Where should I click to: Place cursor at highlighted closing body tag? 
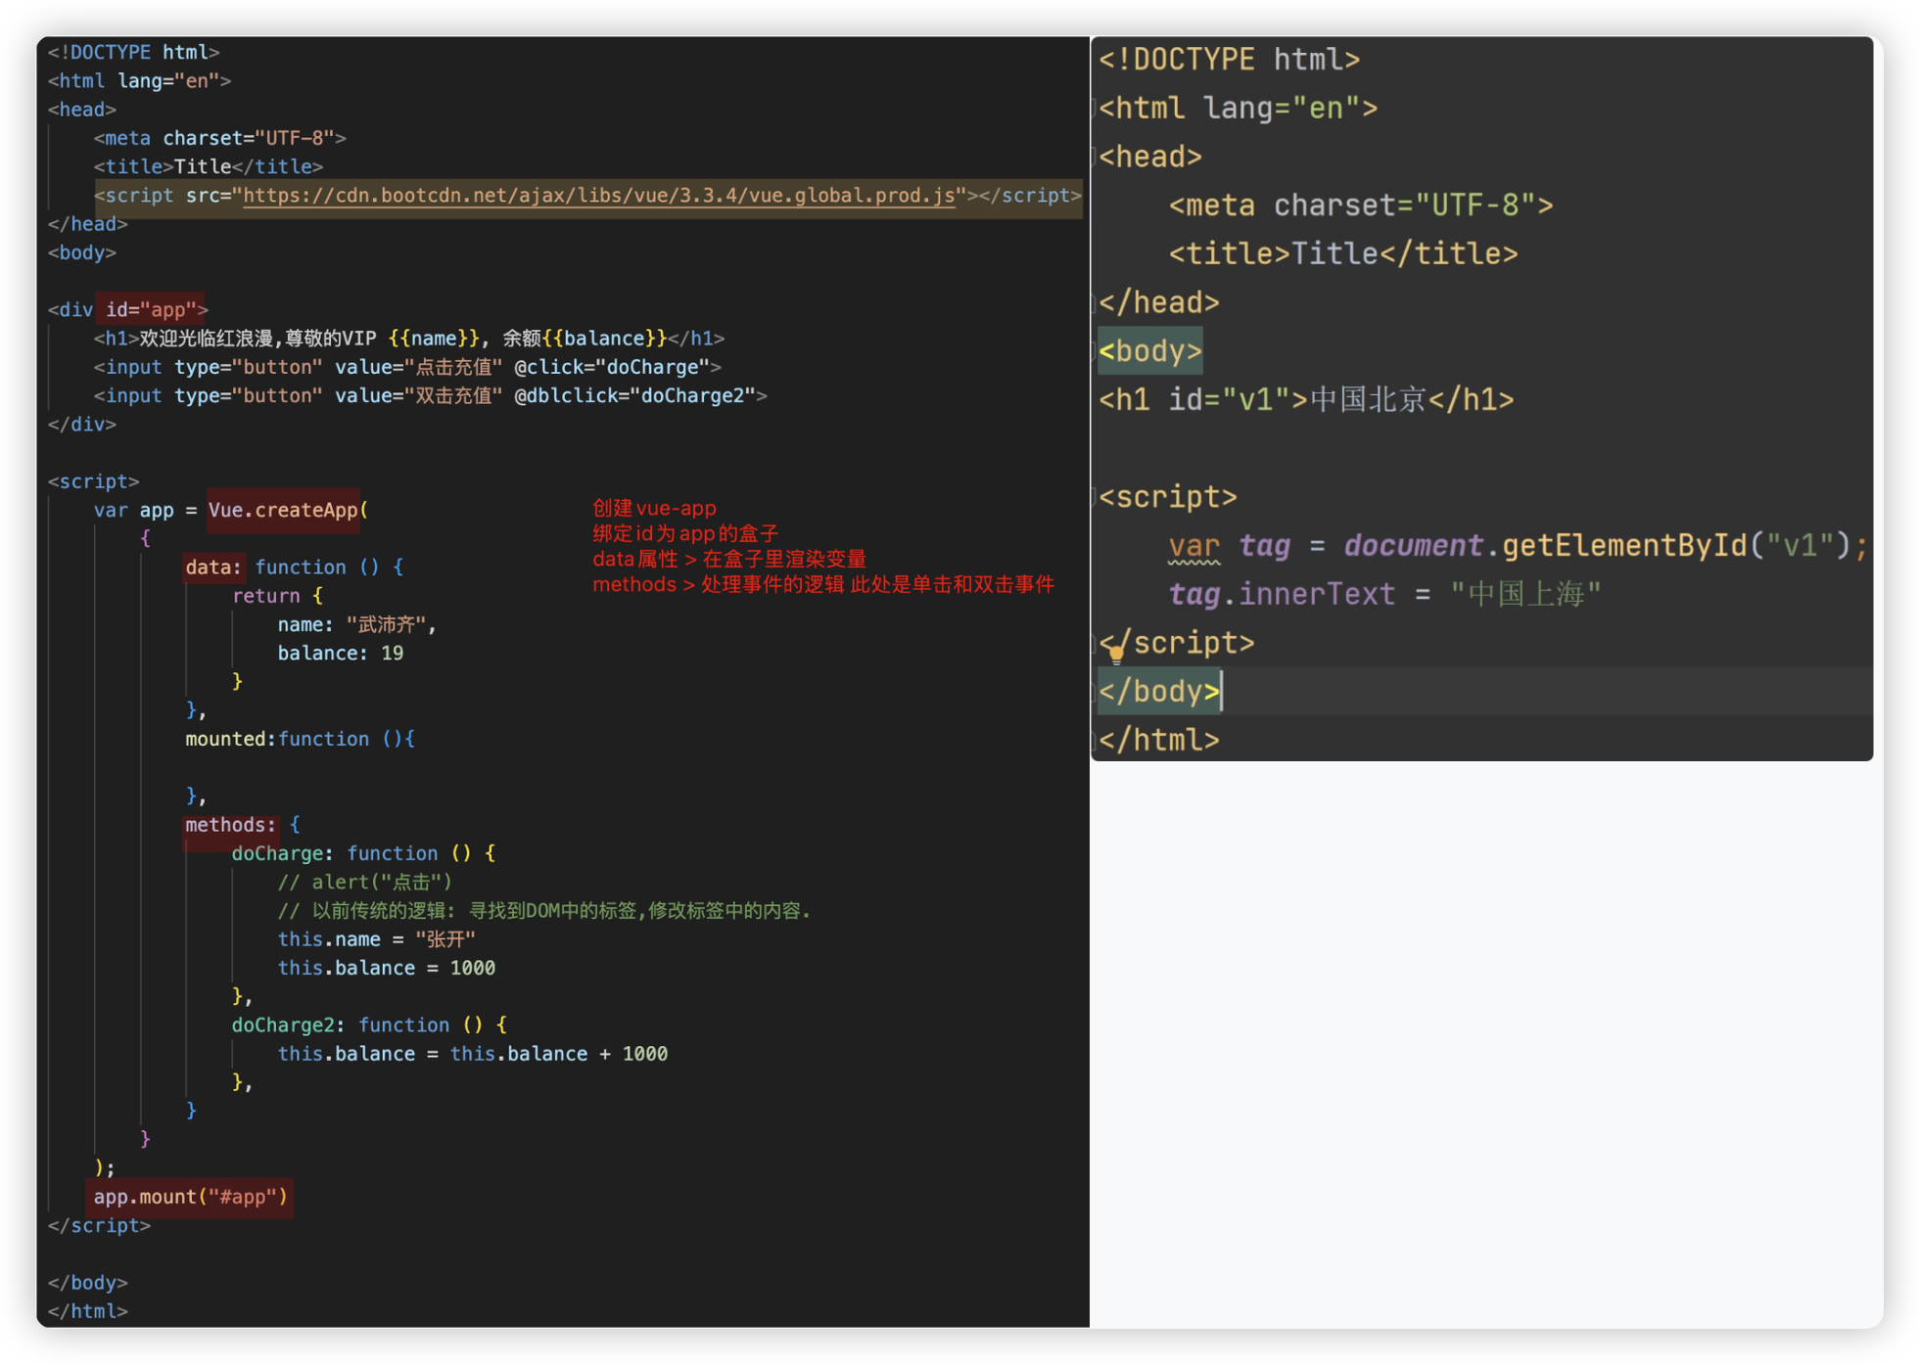(x=1159, y=692)
